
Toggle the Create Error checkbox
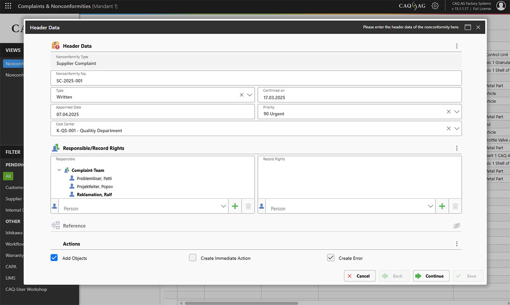coord(331,258)
